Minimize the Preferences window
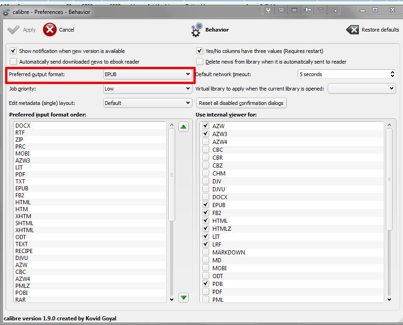The height and width of the screenshot is (325, 403). pyautogui.click(x=363, y=10)
